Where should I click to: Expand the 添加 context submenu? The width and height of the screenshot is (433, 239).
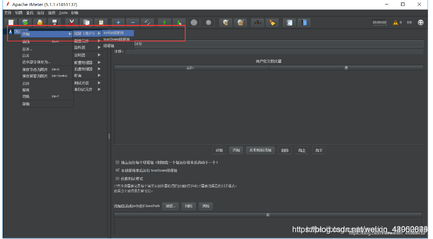coord(46,34)
